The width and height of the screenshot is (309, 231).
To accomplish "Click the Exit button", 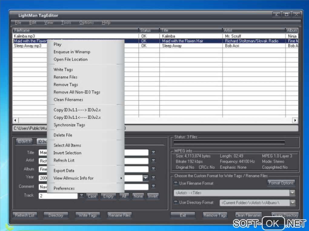I will (x=183, y=215).
